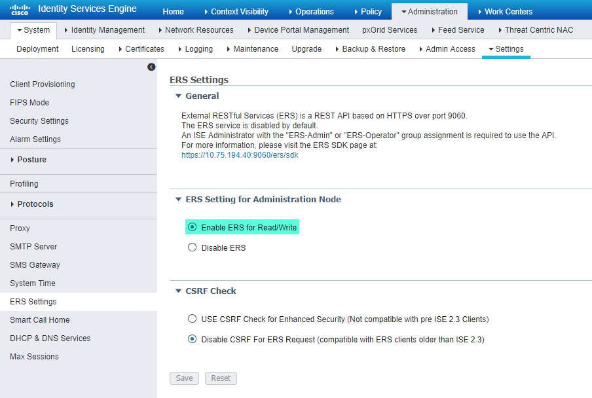
Task: Select Enable ERS for Read/Write radio button
Action: 192,227
